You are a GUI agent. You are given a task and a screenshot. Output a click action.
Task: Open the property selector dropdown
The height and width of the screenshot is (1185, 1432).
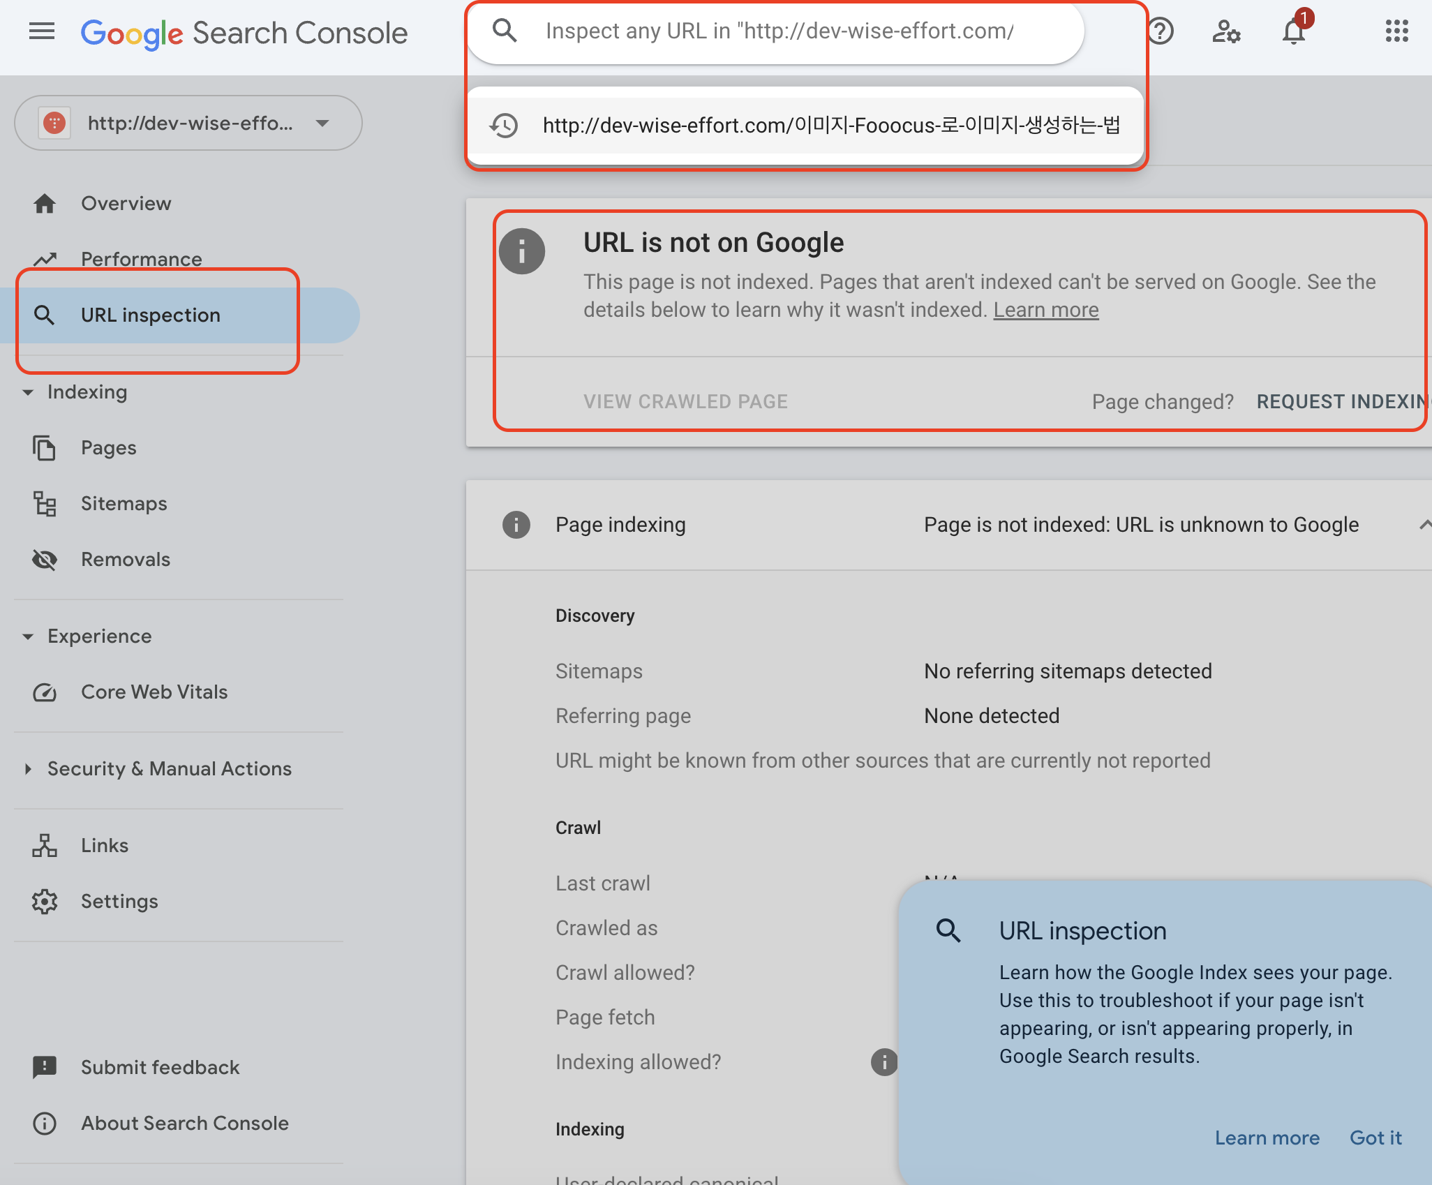coord(188,124)
